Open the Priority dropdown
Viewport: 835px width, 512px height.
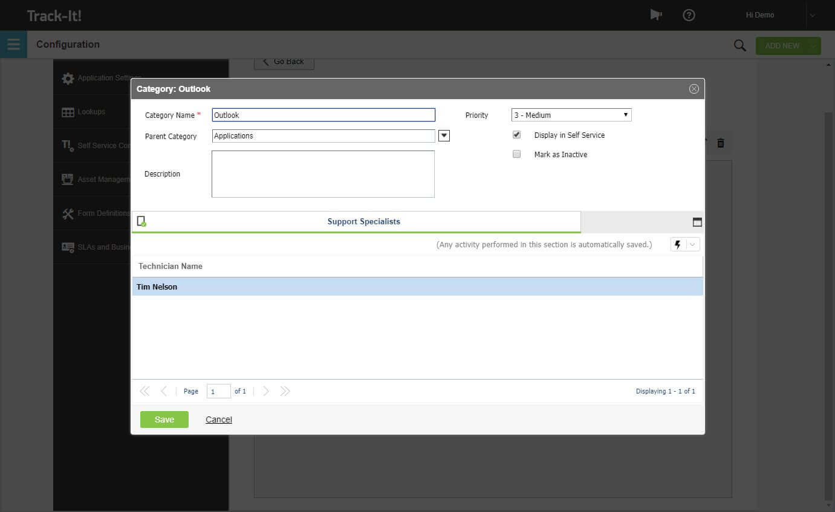click(626, 114)
